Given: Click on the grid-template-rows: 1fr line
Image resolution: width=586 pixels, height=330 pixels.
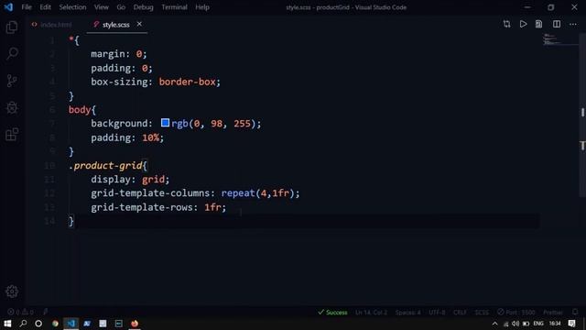Looking at the screenshot, I should point(158,207).
